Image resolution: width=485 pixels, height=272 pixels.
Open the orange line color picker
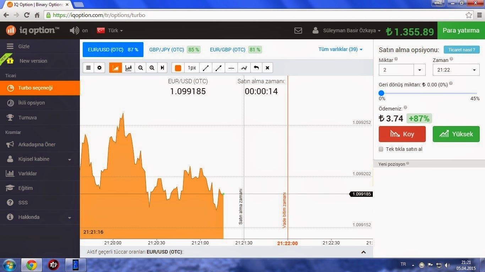pyautogui.click(x=178, y=68)
